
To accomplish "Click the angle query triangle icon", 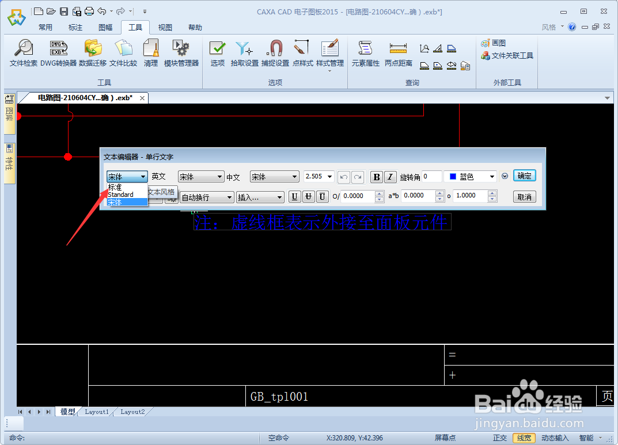I will [438, 48].
